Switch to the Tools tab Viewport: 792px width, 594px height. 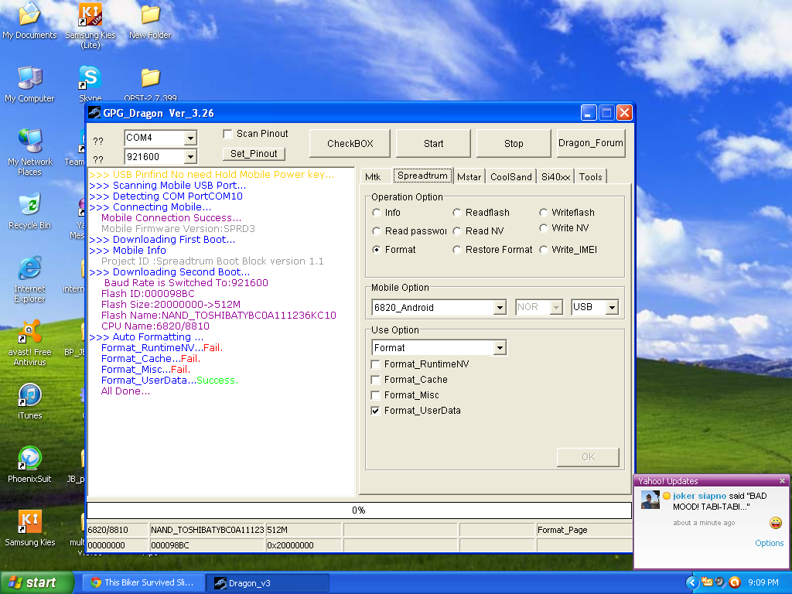pos(590,177)
